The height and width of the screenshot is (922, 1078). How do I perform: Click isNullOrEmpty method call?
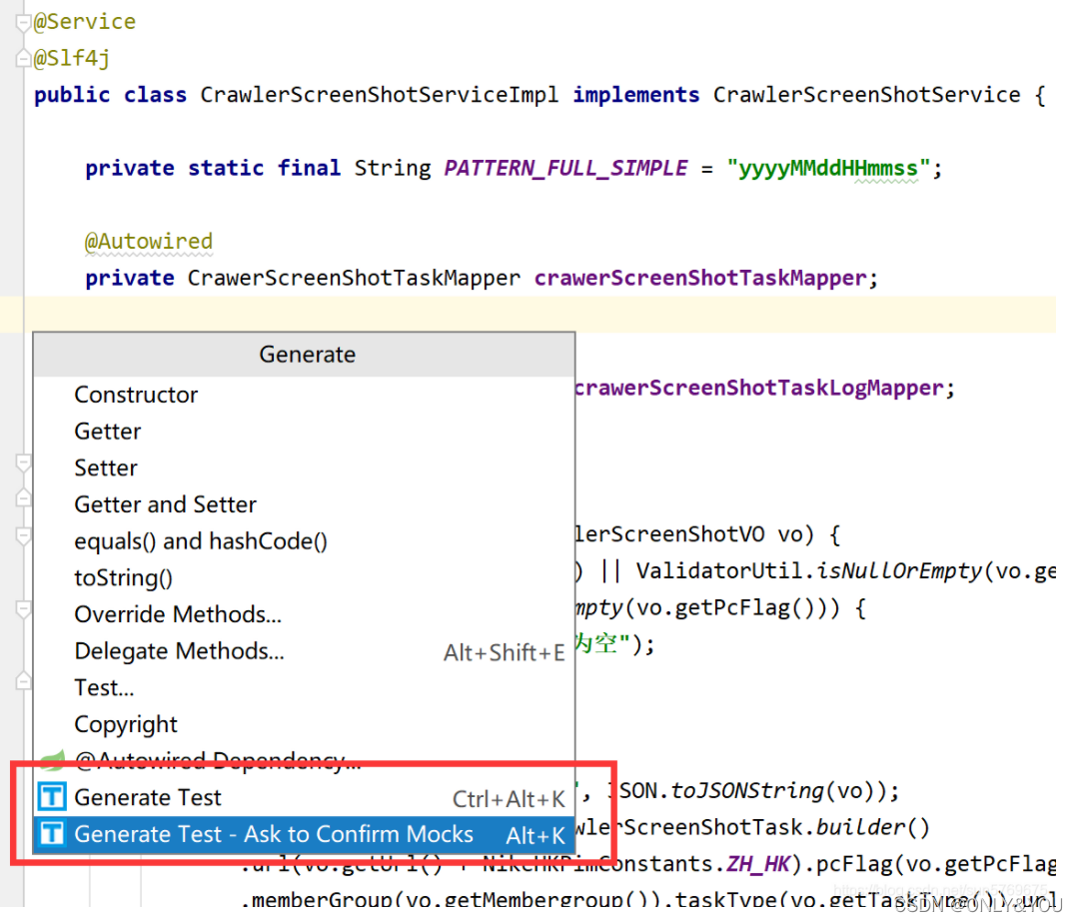[898, 570]
